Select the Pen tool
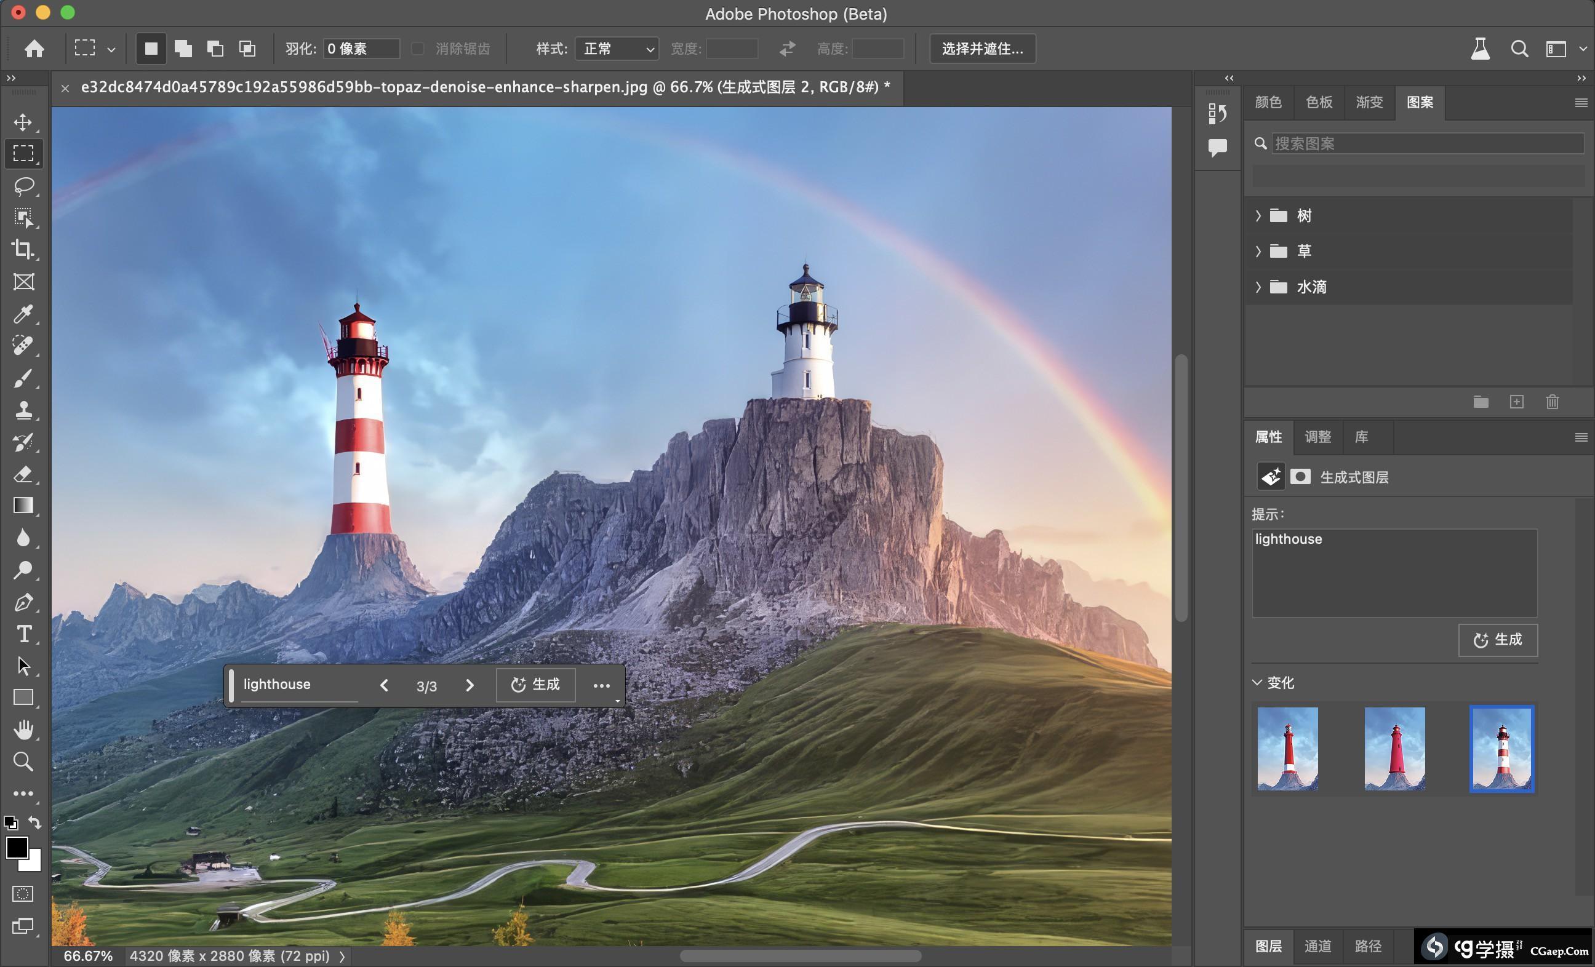The height and width of the screenshot is (967, 1595). (x=23, y=602)
